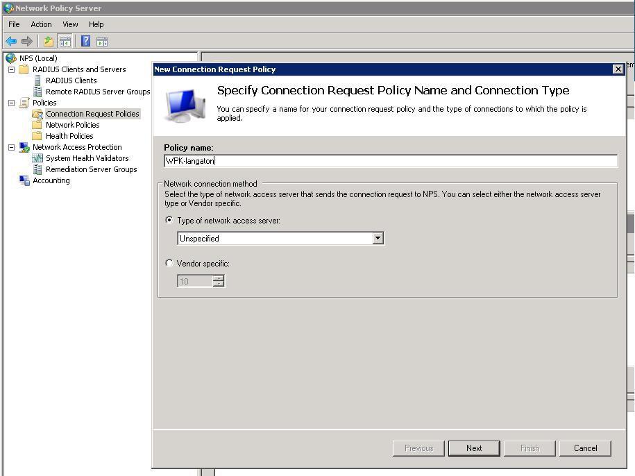Open the Action menu

(x=42, y=24)
